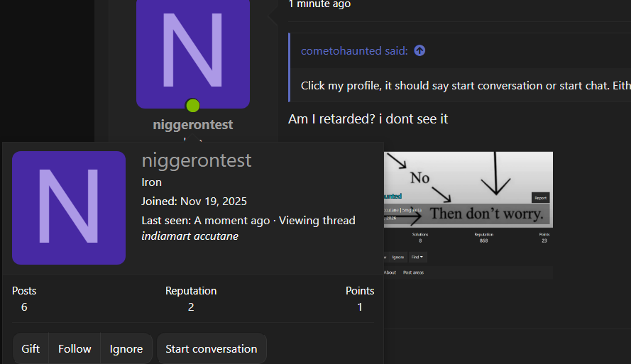Click the 'Points' stat label

tap(360, 291)
